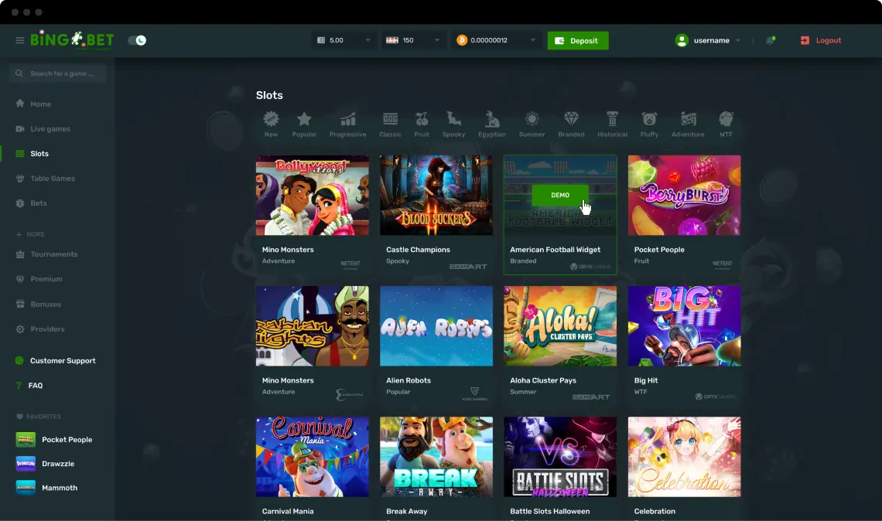Open Customer Support
Screen dimensions: 882x521
coord(56,361)
